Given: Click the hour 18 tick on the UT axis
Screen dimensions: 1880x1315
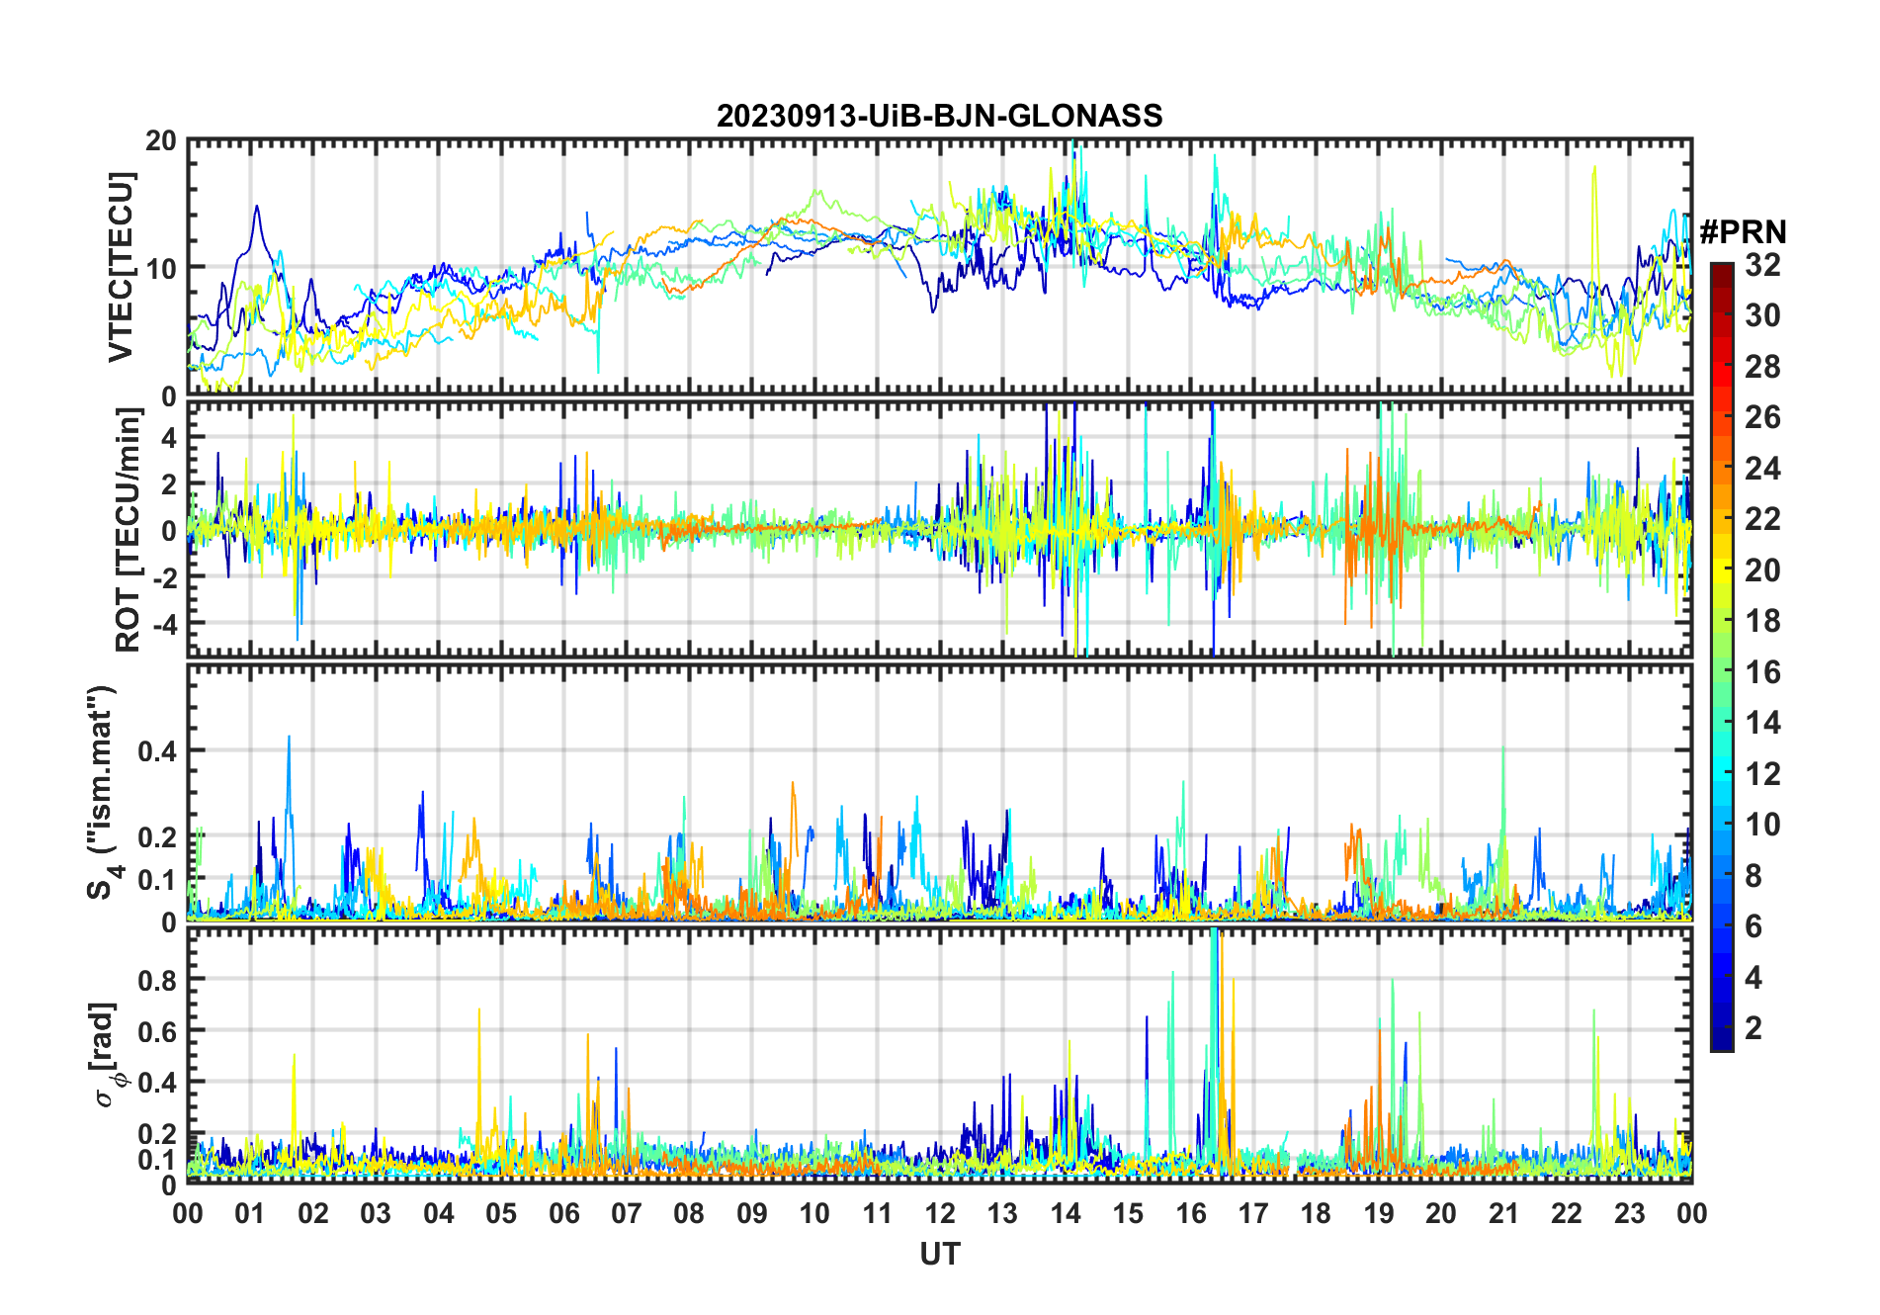Looking at the screenshot, I should (1316, 1213).
